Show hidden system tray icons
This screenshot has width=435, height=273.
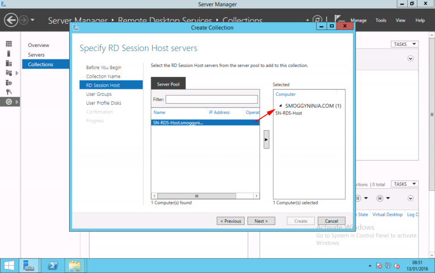[370, 266]
